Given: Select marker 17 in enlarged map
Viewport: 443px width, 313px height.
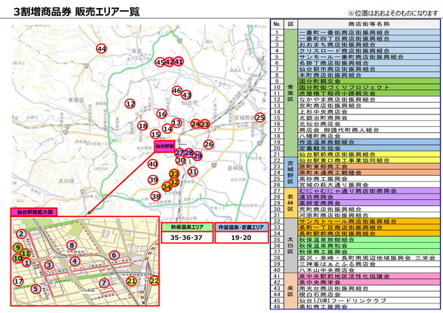Looking at the screenshot, I should pos(18,281).
